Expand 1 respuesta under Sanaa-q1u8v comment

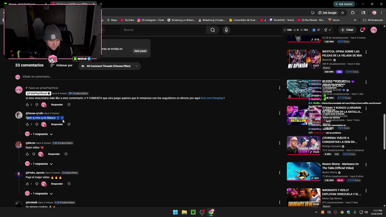43,134
